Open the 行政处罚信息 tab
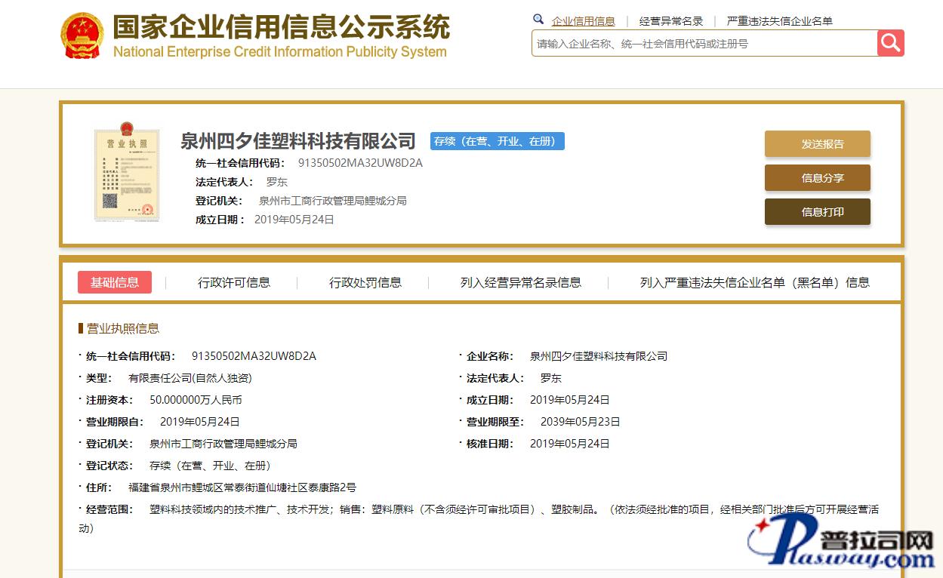The width and height of the screenshot is (943, 578). tap(365, 282)
